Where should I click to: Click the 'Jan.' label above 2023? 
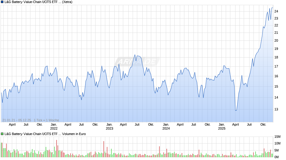point(110,125)
